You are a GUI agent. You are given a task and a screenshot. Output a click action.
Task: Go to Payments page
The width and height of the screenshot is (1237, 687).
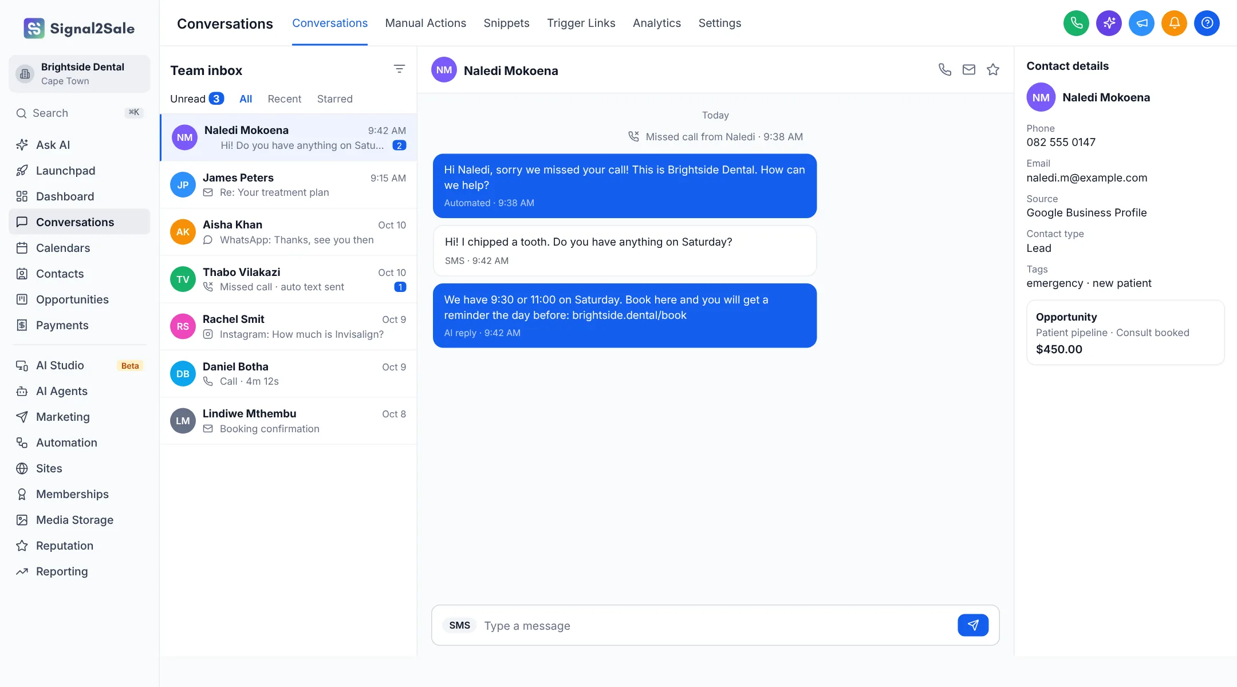coord(79,325)
